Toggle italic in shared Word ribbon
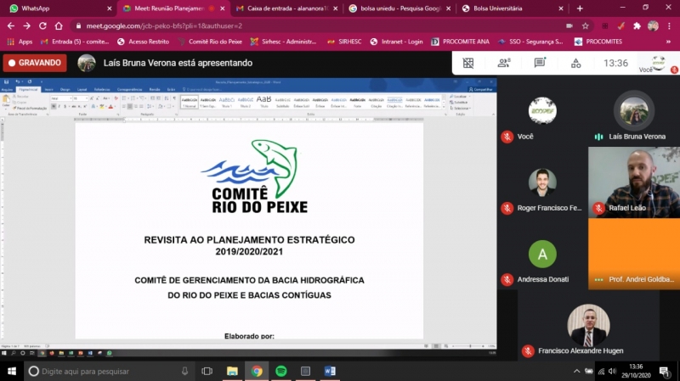 click(x=59, y=107)
